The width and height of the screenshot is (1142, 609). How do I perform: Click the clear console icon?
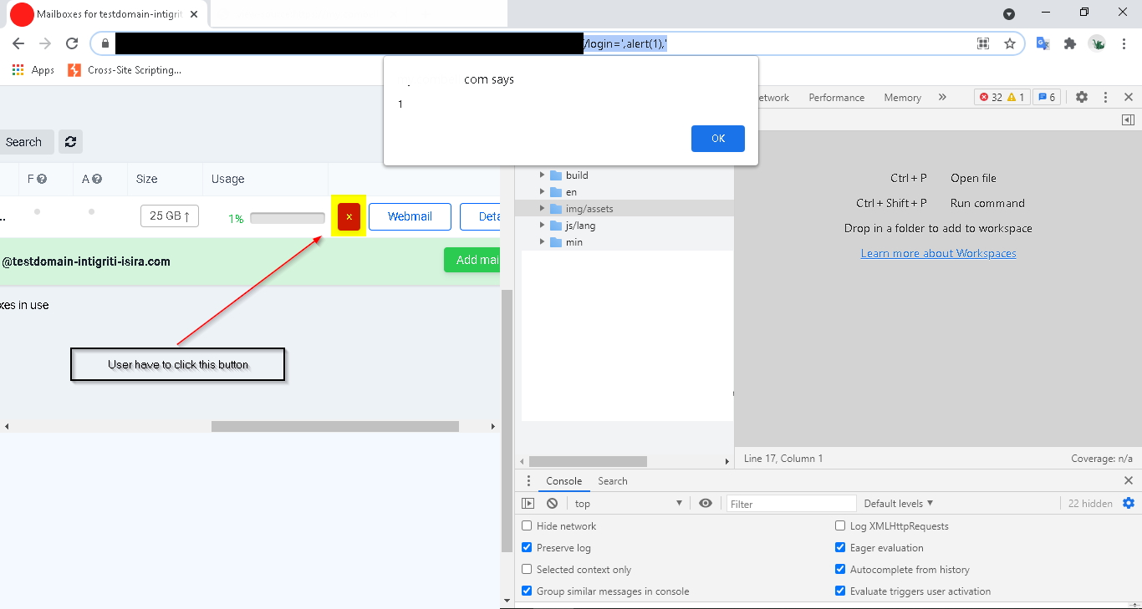click(x=552, y=503)
